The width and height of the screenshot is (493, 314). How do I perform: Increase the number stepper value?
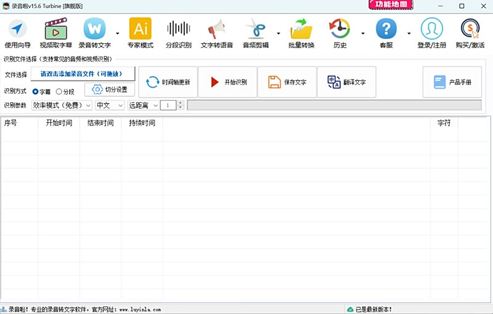pyautogui.click(x=181, y=103)
